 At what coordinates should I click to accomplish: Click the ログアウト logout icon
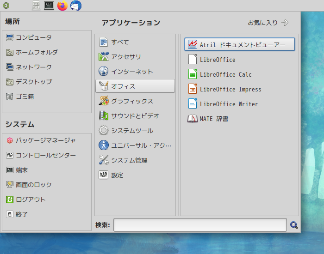click(10, 200)
